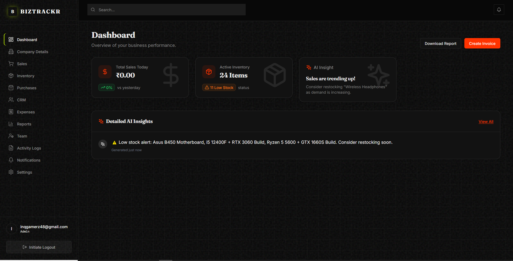Navigate to Activity Logs
The image size is (513, 261).
tap(29, 148)
